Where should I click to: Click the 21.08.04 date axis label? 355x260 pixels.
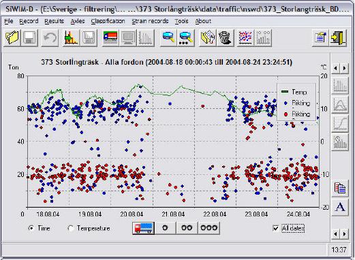tap(173, 214)
